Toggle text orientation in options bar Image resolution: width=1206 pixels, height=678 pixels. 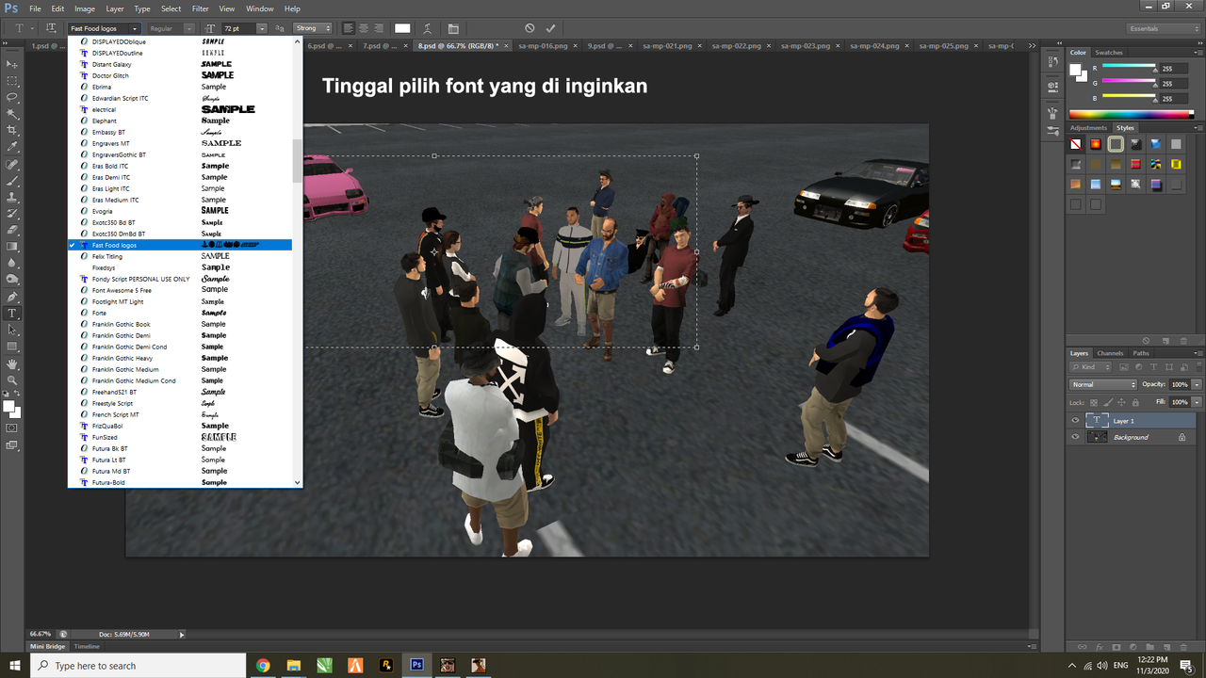51,28
